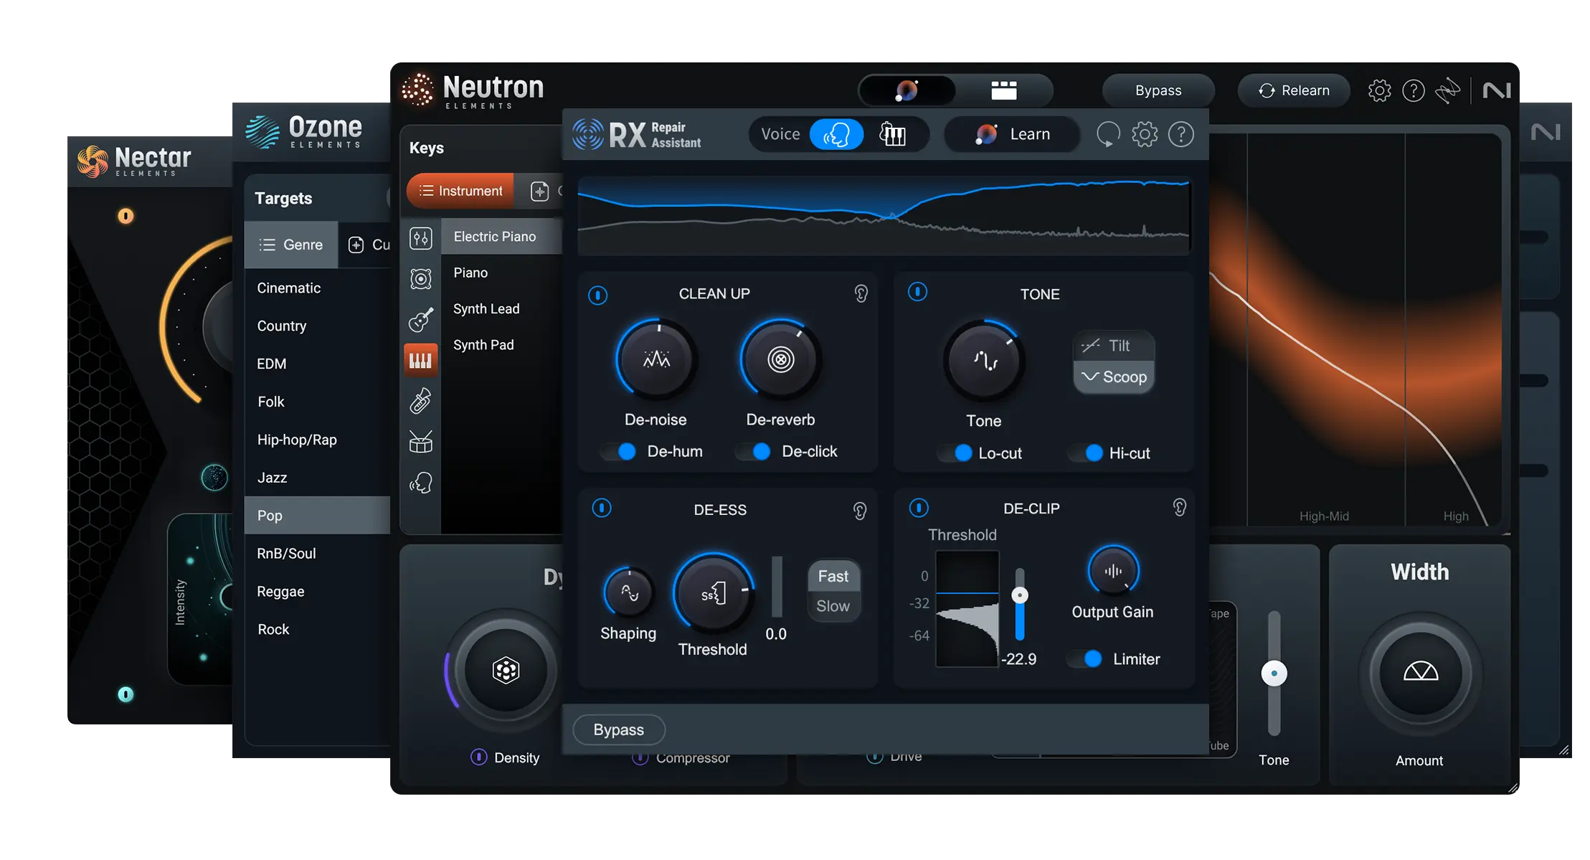Click the Shaping knob in De-ess
This screenshot has height=860, width=1590.
(x=629, y=593)
